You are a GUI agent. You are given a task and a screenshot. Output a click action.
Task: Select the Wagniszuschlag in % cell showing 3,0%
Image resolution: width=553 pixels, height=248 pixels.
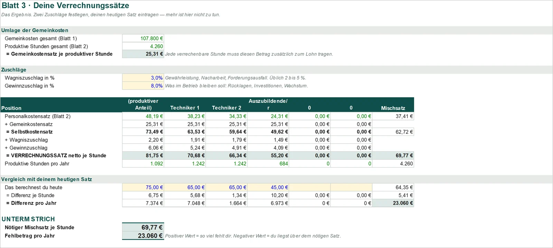pyautogui.click(x=143, y=78)
